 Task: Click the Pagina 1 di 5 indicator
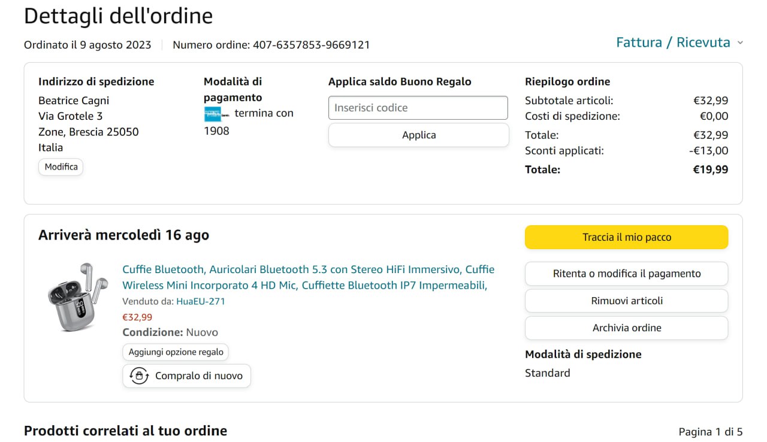click(710, 432)
